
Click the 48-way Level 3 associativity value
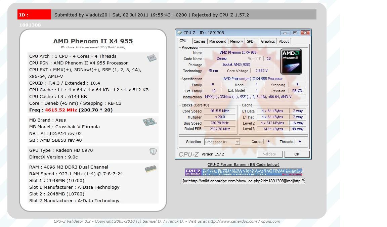click(298, 129)
